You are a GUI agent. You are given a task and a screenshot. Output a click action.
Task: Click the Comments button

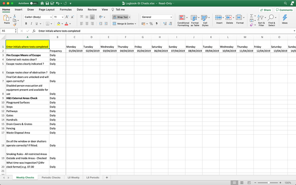tap(284, 10)
